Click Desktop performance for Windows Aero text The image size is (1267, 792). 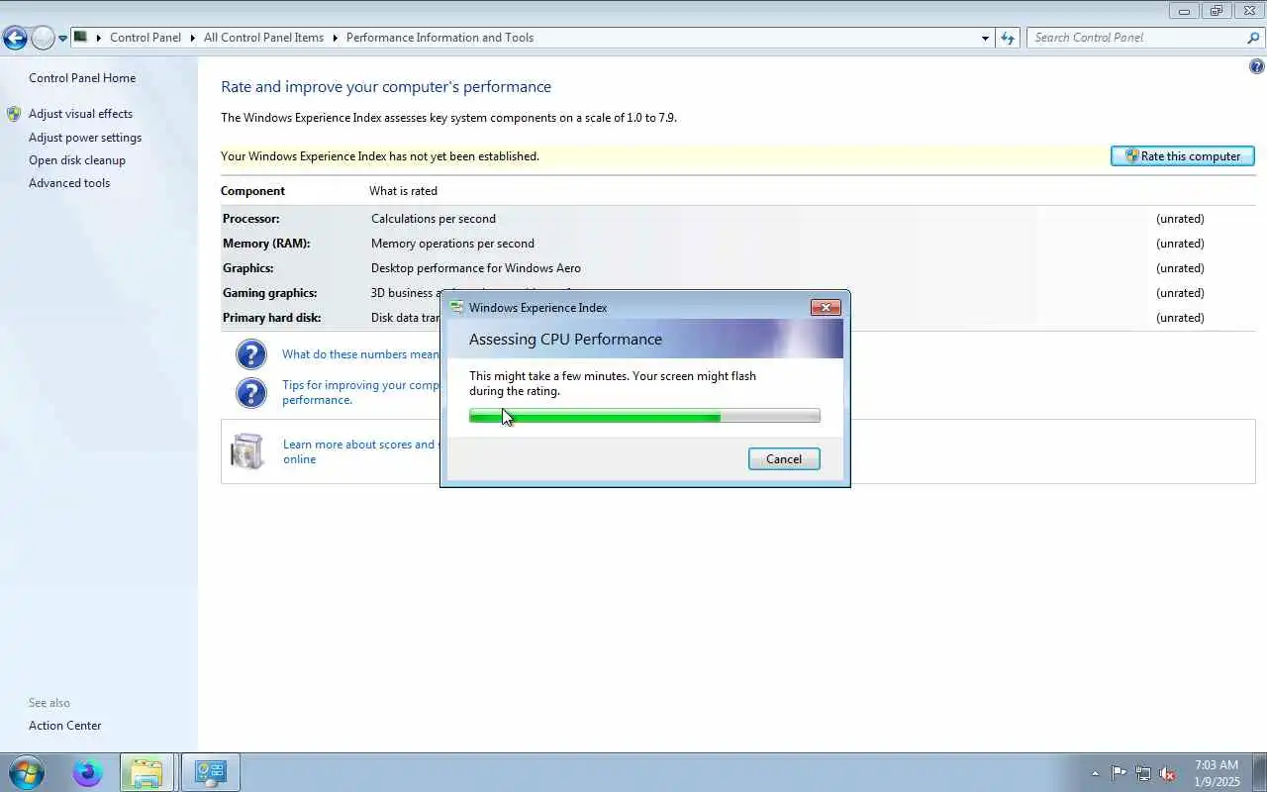click(476, 268)
